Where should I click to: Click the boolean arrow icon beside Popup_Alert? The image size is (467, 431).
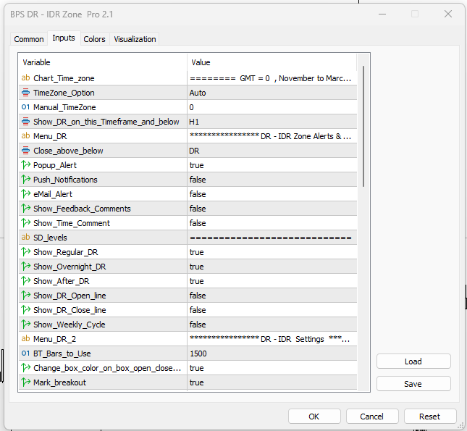tap(26, 165)
